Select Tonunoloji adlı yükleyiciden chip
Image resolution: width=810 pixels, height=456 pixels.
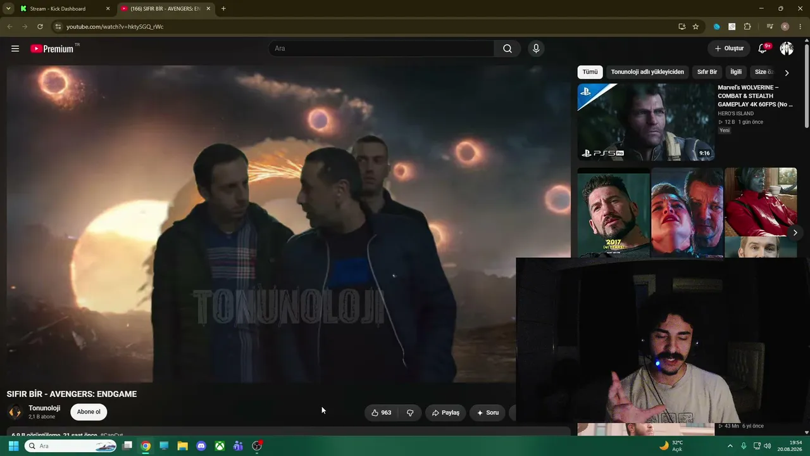coord(647,72)
